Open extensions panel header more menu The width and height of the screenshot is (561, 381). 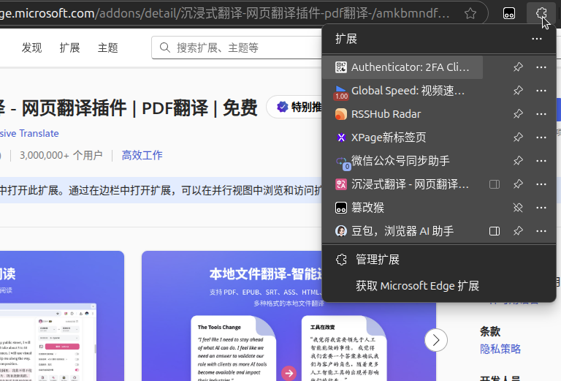[x=537, y=39]
